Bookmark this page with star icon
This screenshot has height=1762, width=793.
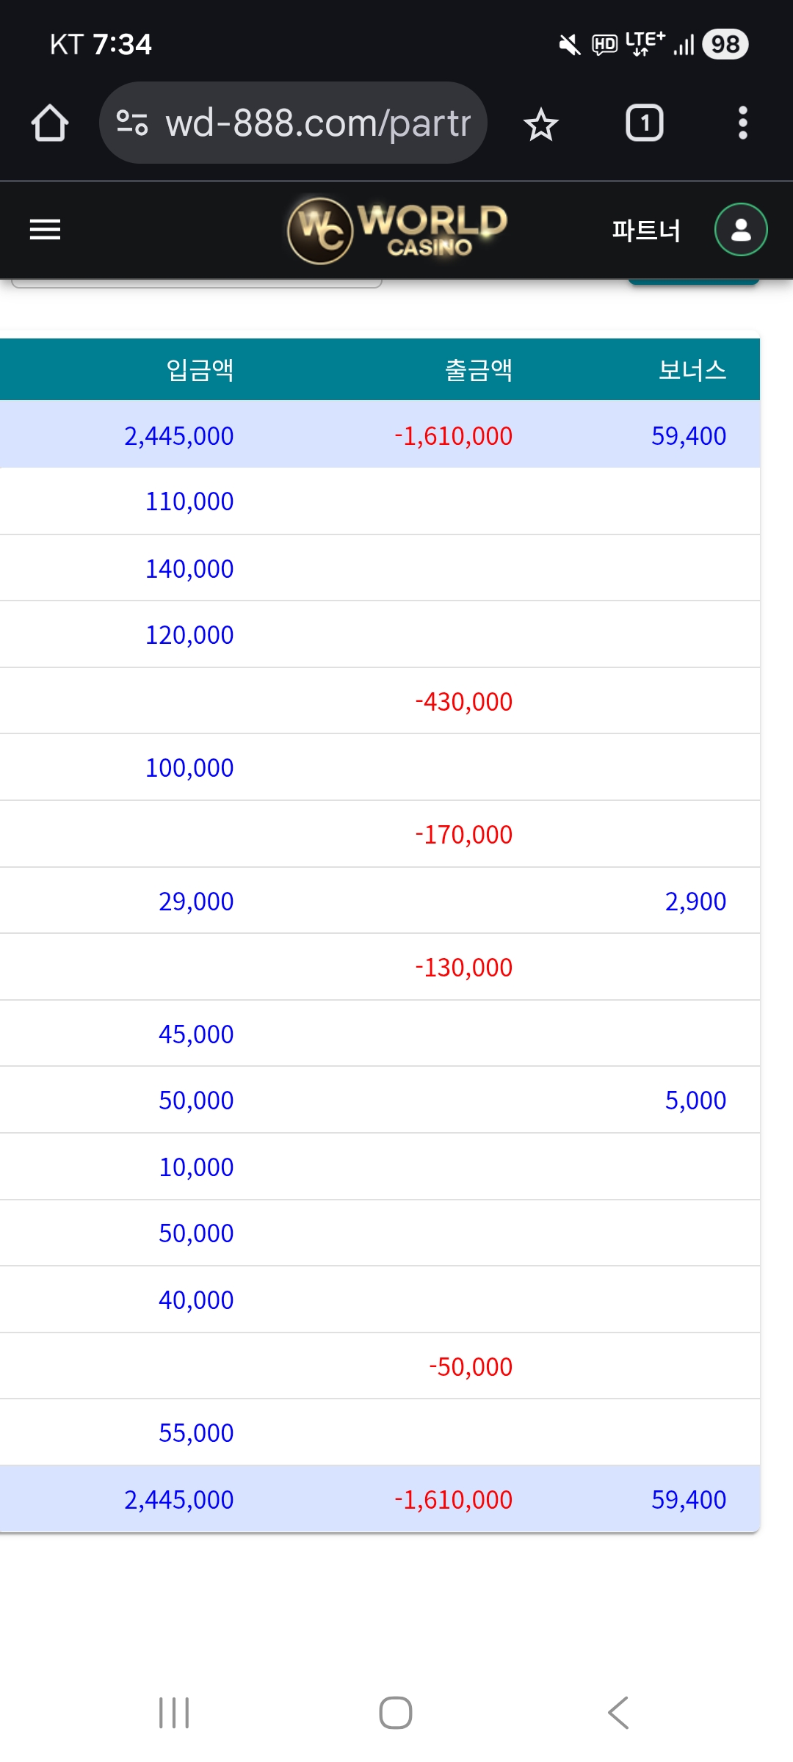(541, 124)
